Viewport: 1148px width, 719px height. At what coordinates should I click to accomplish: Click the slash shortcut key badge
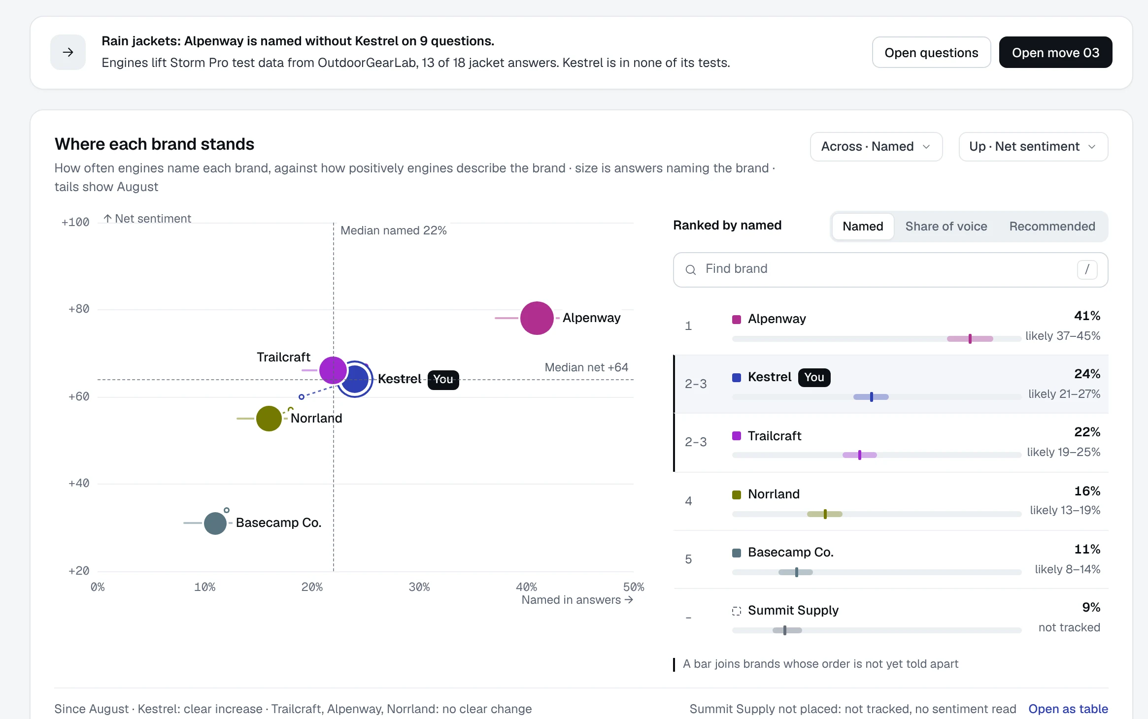(1087, 269)
